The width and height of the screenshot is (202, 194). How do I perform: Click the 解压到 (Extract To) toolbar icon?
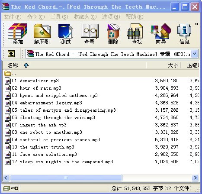[x=42, y=34]
